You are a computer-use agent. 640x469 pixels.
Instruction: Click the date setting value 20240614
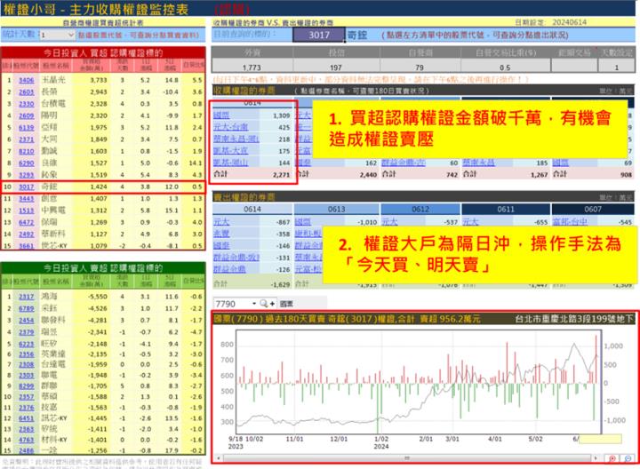tap(569, 22)
